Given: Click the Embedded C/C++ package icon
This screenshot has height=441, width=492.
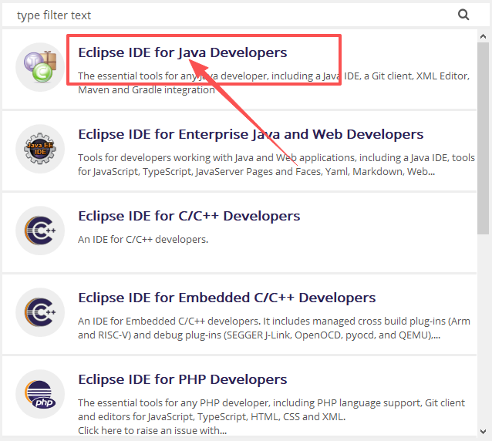Looking at the screenshot, I should coord(40,312).
